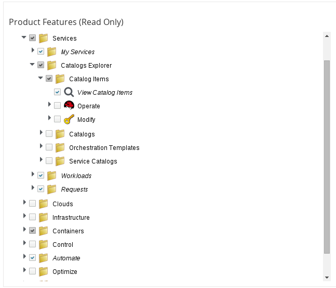Click the Services folder icon
Screen dimensions: 336x288
coord(44,38)
